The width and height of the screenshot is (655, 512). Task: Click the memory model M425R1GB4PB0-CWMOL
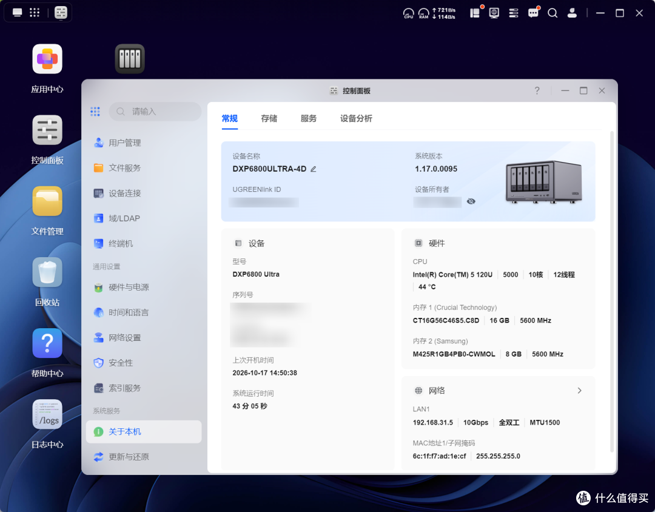[x=454, y=354]
